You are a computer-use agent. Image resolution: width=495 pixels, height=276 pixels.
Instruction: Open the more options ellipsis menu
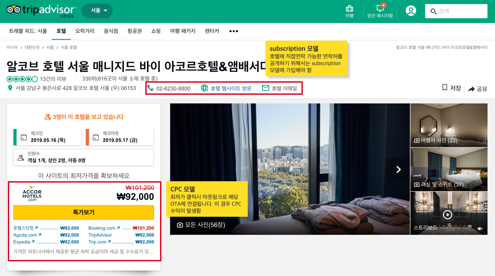(x=233, y=31)
